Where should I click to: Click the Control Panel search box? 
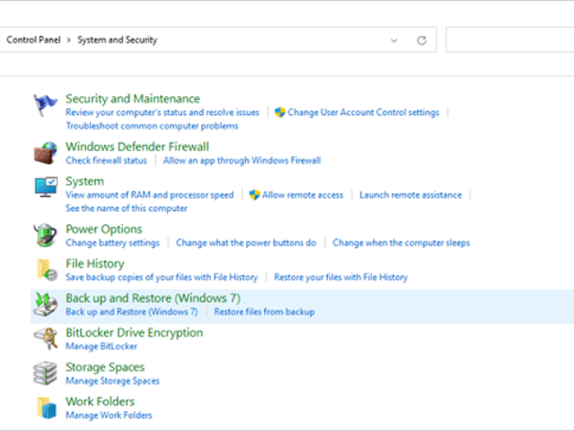tap(509, 40)
